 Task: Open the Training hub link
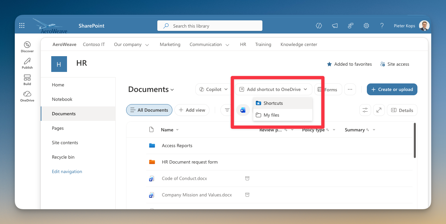pyautogui.click(x=263, y=44)
